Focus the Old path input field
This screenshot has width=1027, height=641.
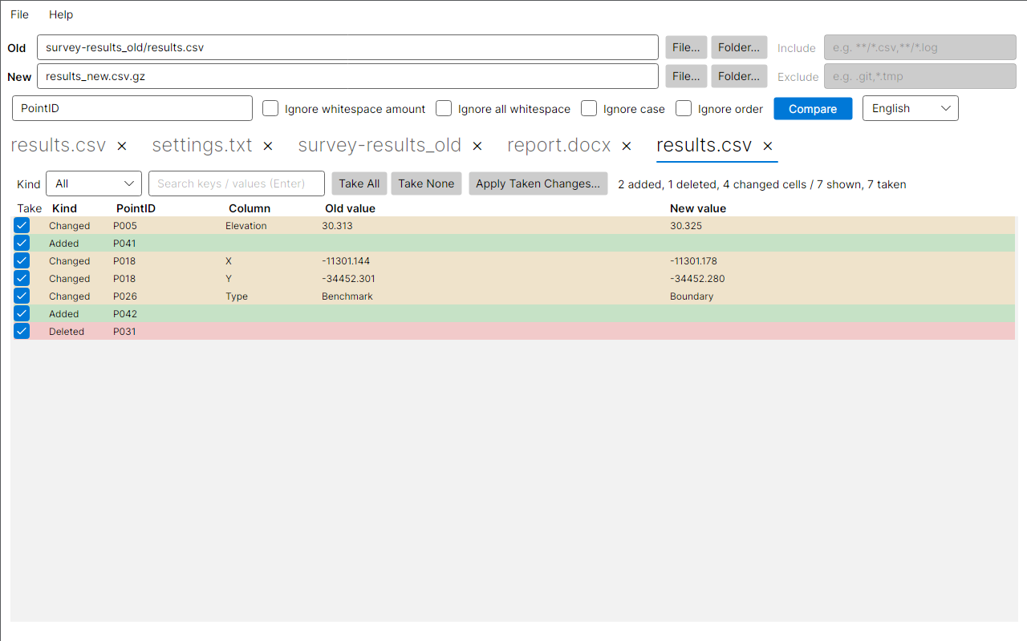(347, 47)
